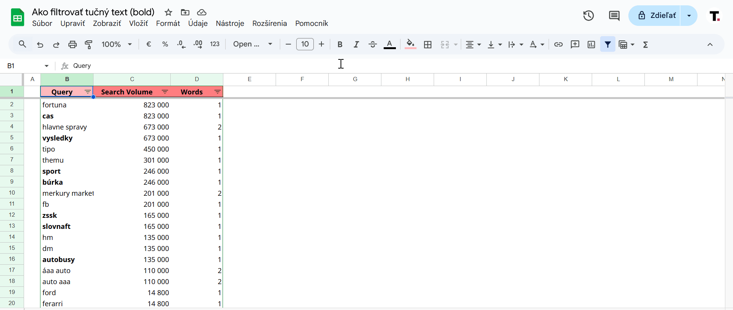Open Query column filter menu
This screenshot has width=733, height=310.
(x=87, y=92)
